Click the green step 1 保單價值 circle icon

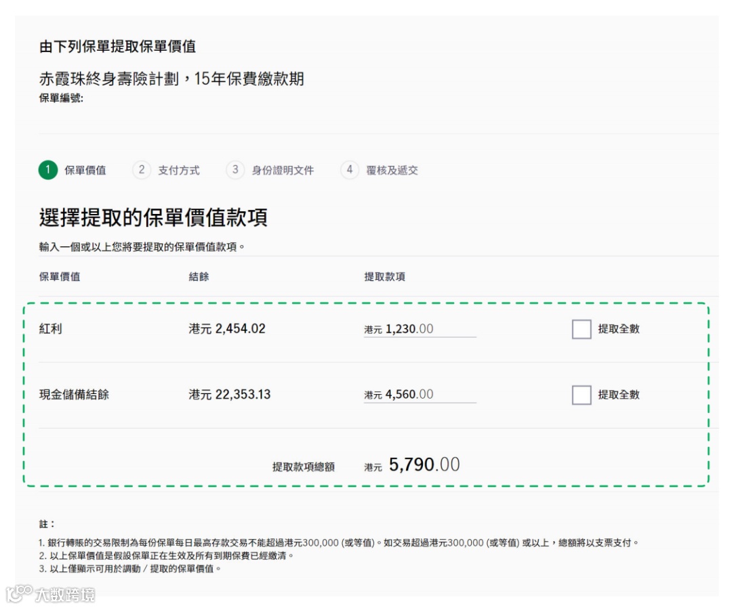click(47, 171)
